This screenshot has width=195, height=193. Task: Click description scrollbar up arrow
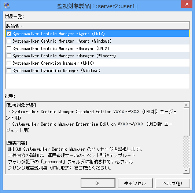click(x=186, y=105)
